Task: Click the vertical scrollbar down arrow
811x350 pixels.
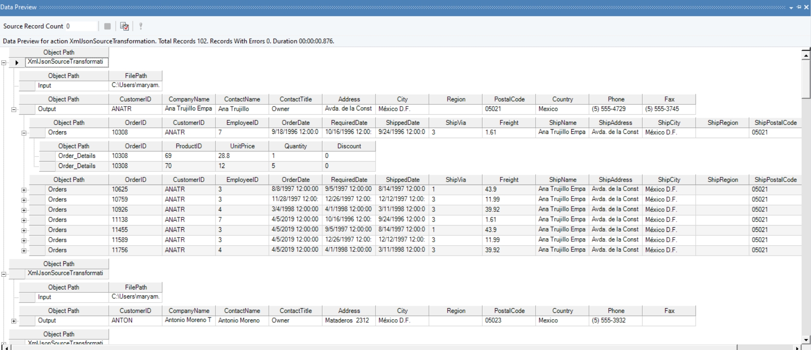Action: coord(805,340)
